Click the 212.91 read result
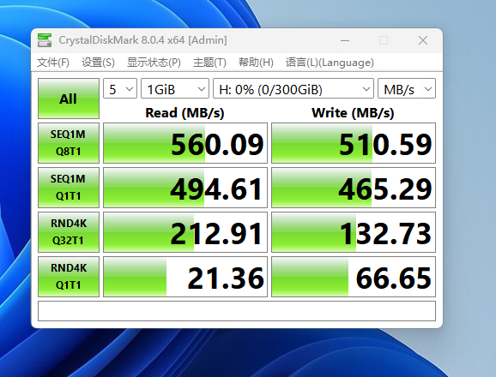 (x=185, y=232)
